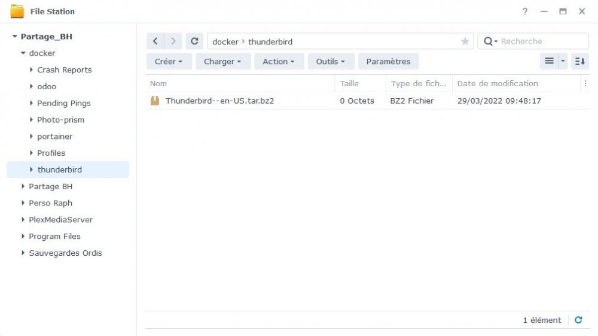Expand the Crash Reports folder arrow
This screenshot has width=598, height=336.
[31, 69]
